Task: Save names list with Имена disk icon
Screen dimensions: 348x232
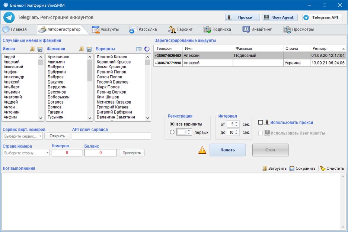Action: pos(40,49)
